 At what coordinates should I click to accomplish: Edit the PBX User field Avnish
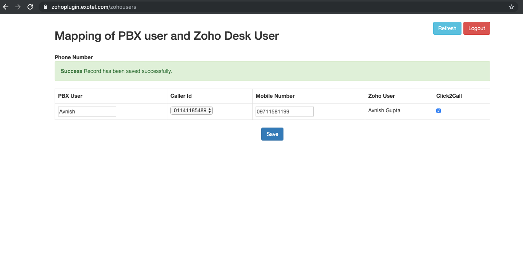(x=87, y=112)
